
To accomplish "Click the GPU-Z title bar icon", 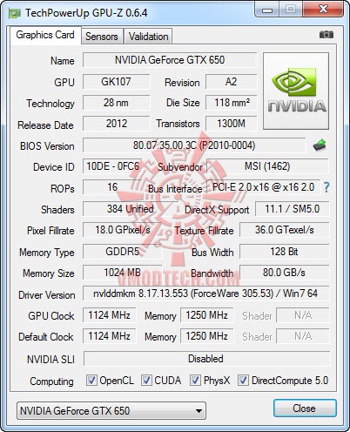I will pyautogui.click(x=14, y=13).
